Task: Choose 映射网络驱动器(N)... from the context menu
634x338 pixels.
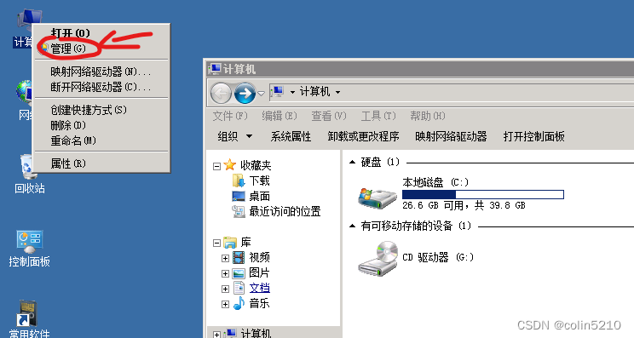Action: point(101,72)
